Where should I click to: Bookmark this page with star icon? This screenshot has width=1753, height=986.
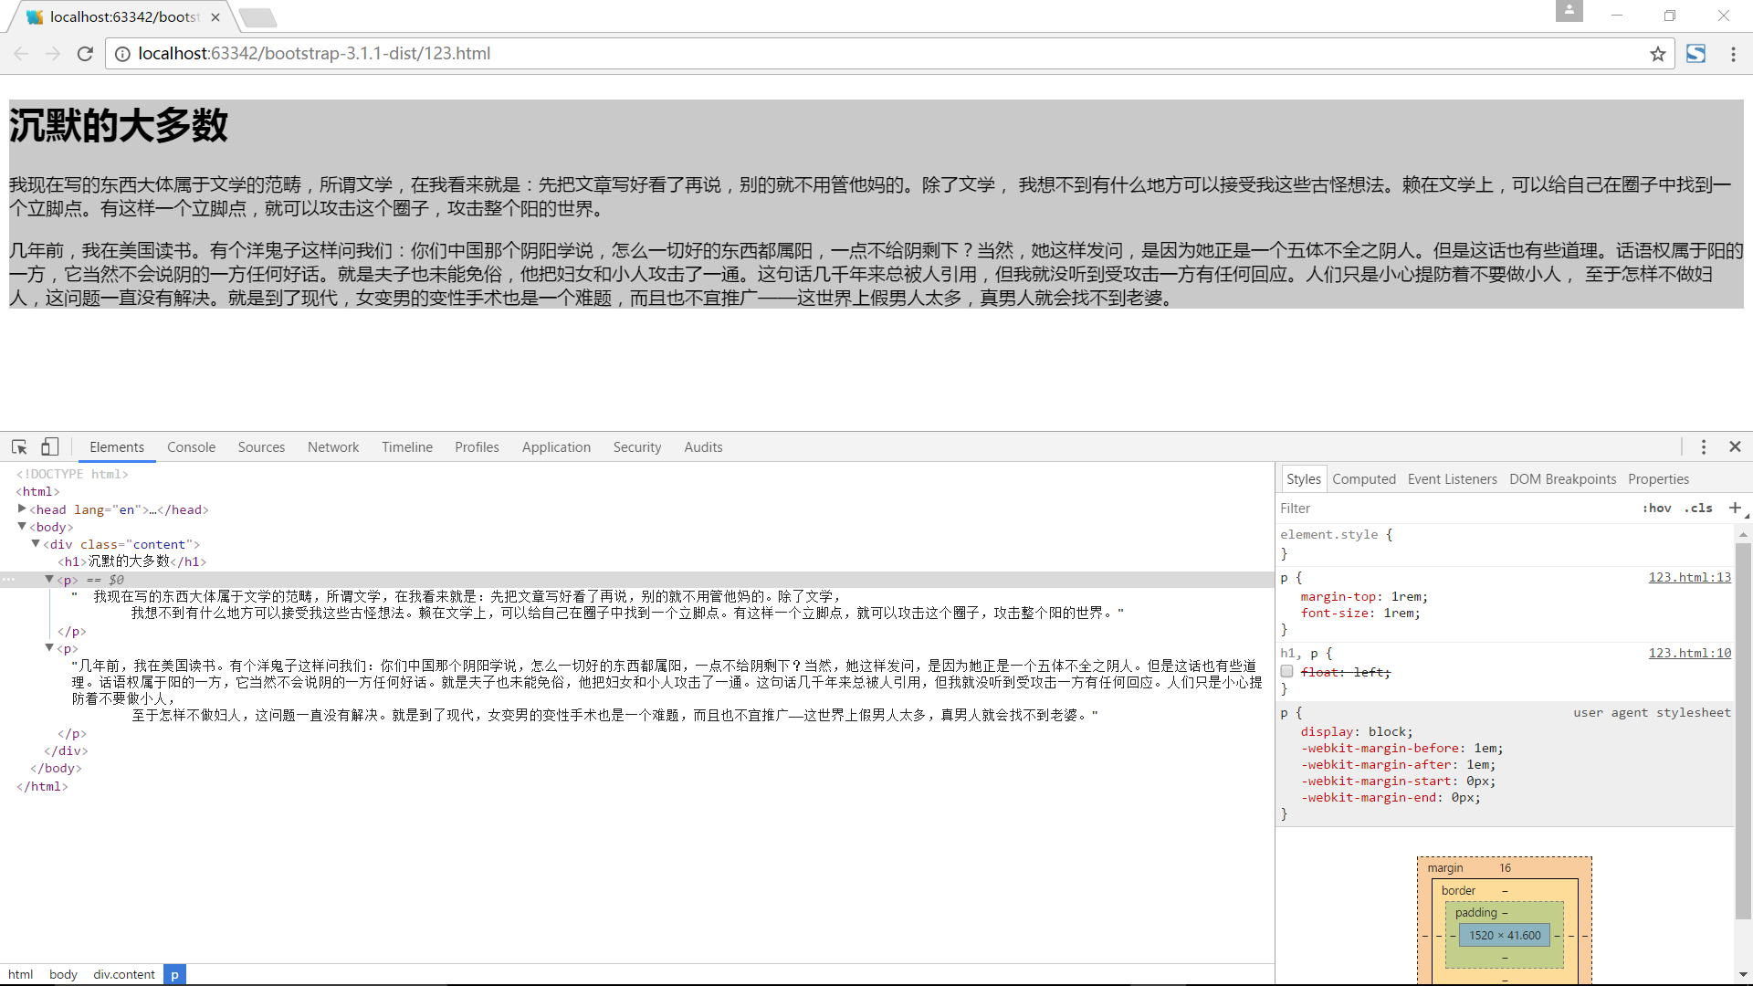pos(1658,54)
